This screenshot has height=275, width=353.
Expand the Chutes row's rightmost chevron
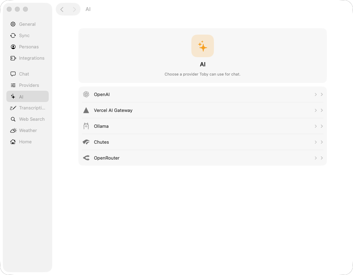pyautogui.click(x=322, y=142)
